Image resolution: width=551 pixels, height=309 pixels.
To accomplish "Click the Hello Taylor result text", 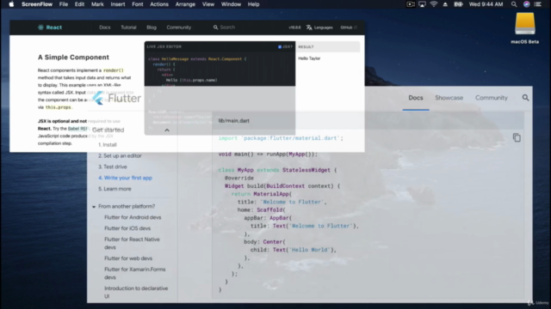I will pyautogui.click(x=309, y=58).
